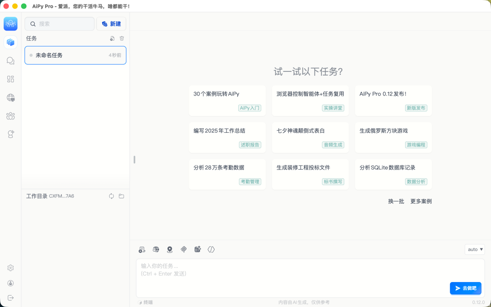The height and width of the screenshot is (307, 491).
Task: Select the 分析28万条考勤数据 card
Action: coord(227,174)
